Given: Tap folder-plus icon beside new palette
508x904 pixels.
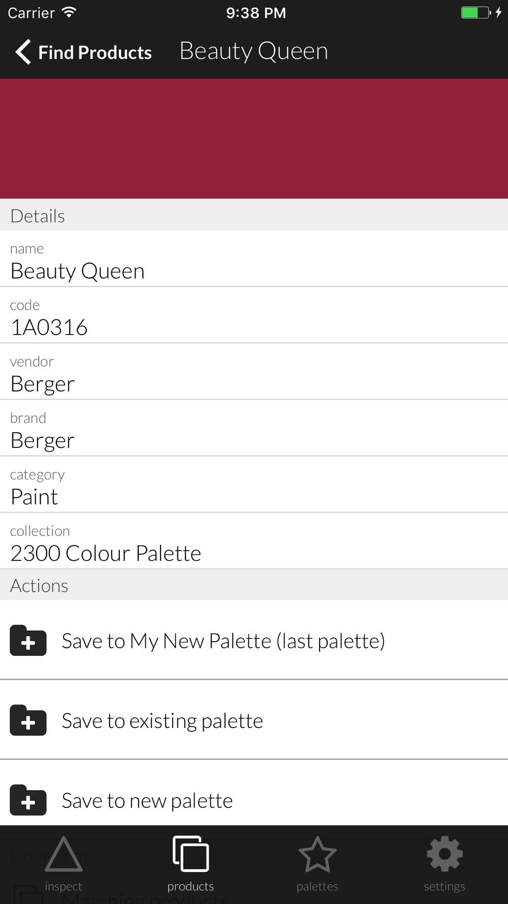Looking at the screenshot, I should coord(28,800).
